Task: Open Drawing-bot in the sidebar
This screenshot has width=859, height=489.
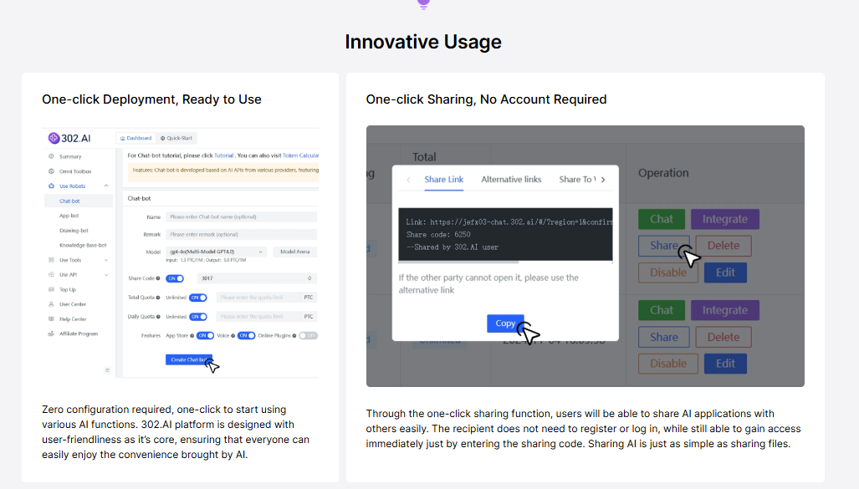Action: tap(74, 231)
